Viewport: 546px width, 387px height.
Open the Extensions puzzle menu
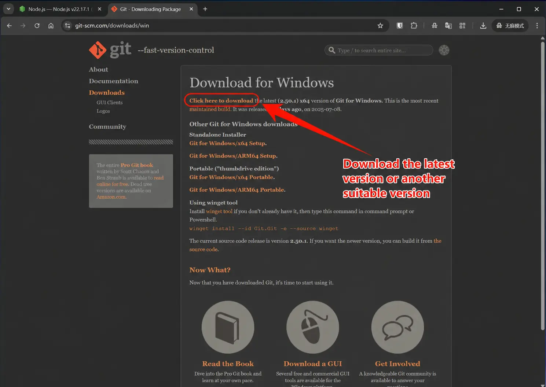(414, 26)
